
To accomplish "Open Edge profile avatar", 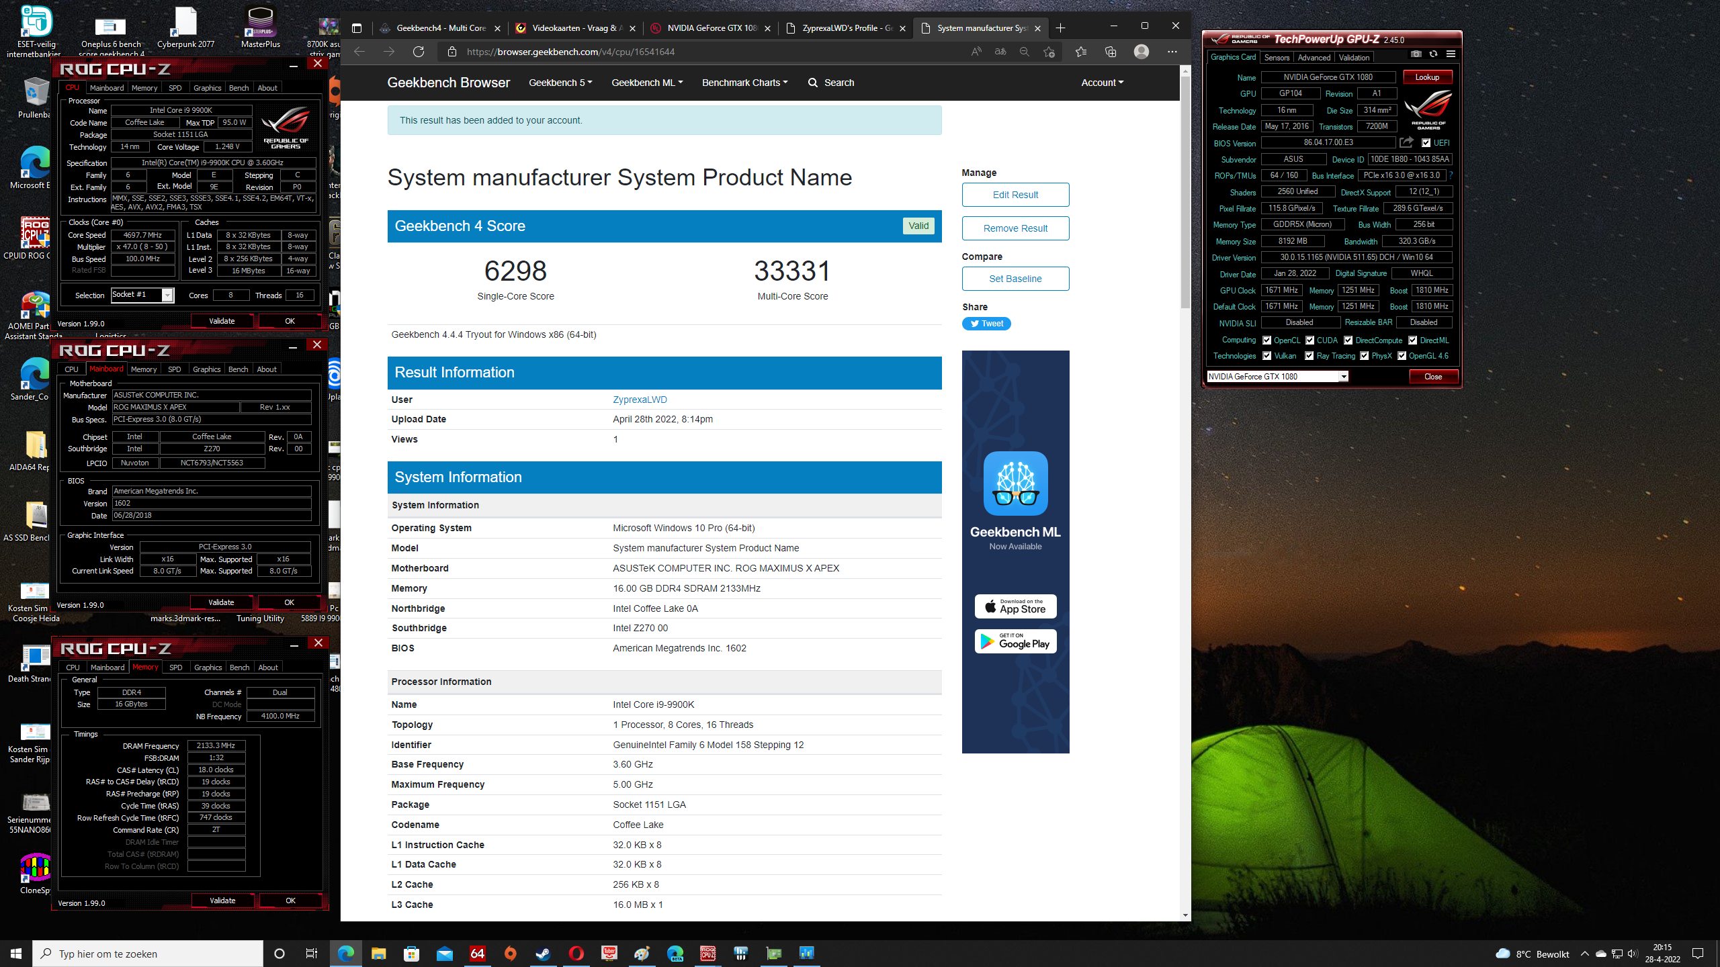I will [1142, 52].
